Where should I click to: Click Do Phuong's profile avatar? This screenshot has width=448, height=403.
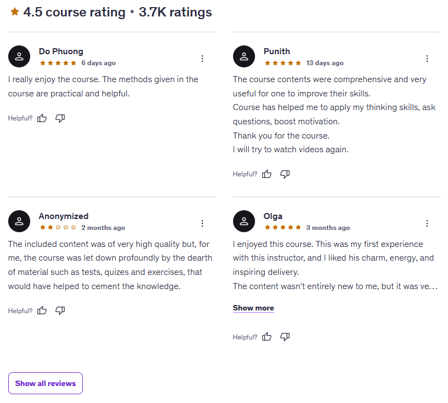click(19, 56)
